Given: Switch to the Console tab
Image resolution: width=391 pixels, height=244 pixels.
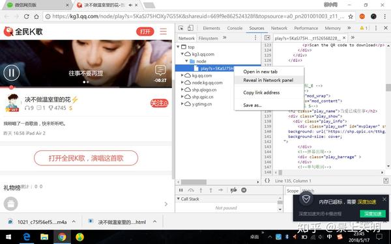Looking at the screenshot, I should pos(235,28).
